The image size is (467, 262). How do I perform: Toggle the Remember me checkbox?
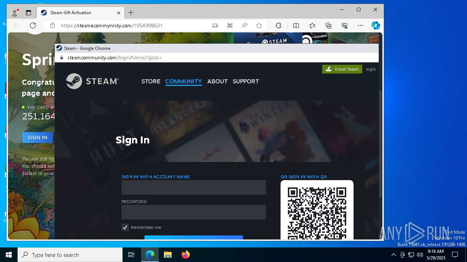125,227
